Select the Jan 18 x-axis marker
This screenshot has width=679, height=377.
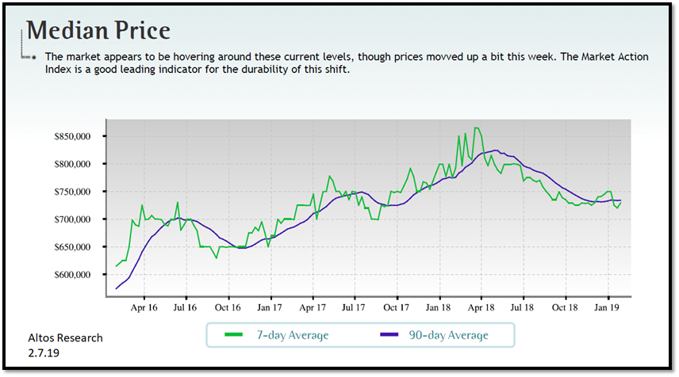point(439,307)
